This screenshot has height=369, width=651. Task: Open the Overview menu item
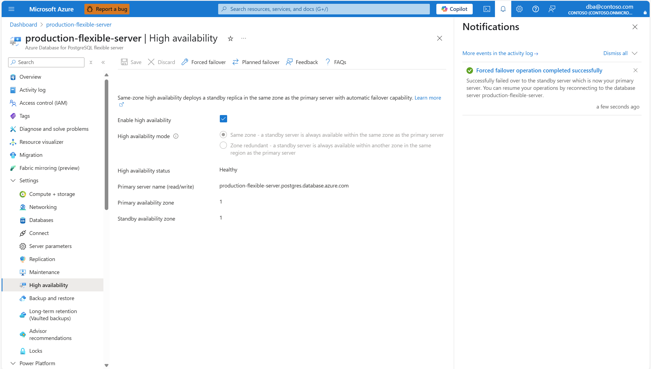coord(53,77)
